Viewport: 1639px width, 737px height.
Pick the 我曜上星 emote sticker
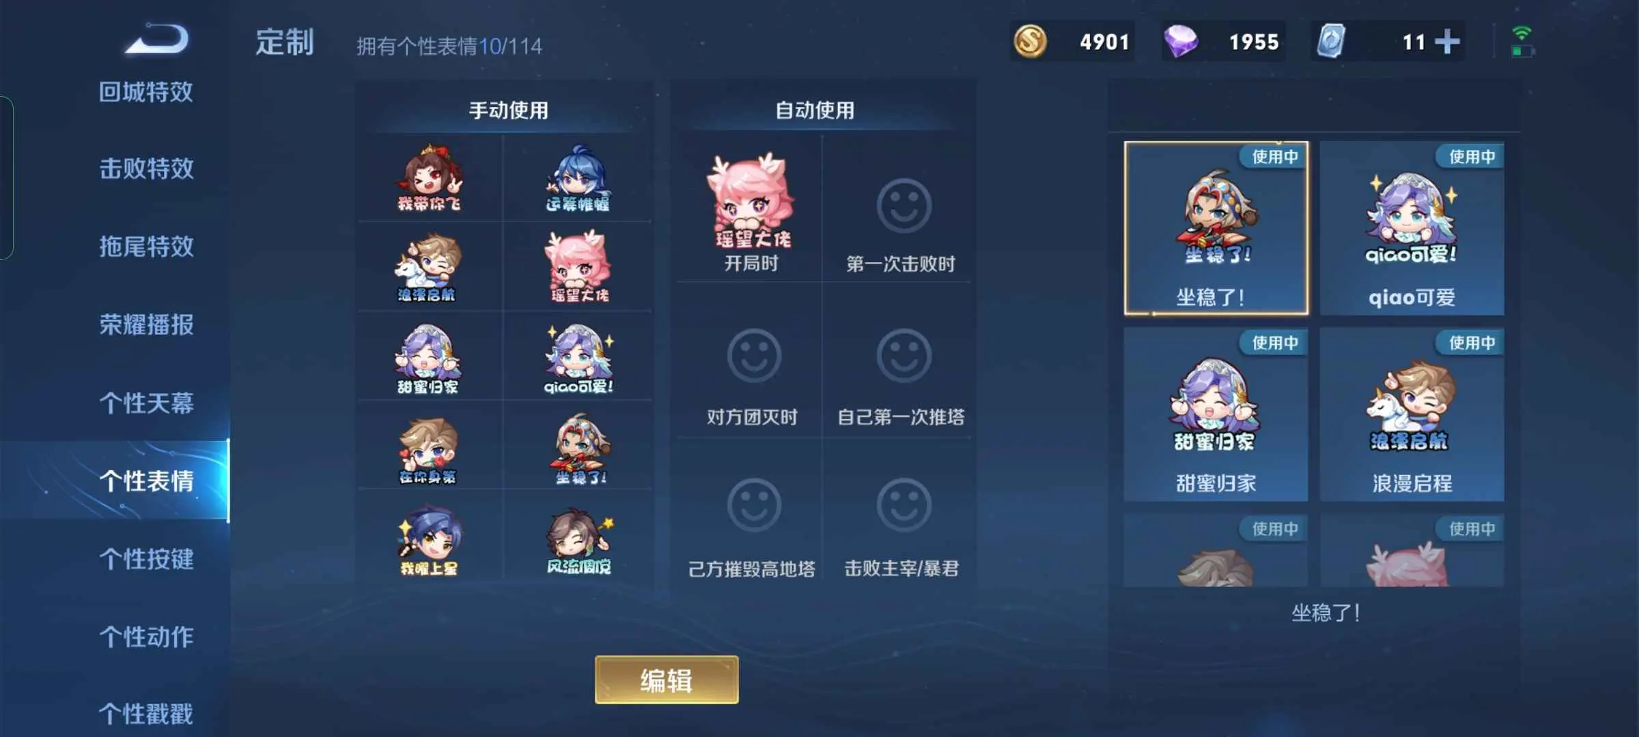pos(430,540)
